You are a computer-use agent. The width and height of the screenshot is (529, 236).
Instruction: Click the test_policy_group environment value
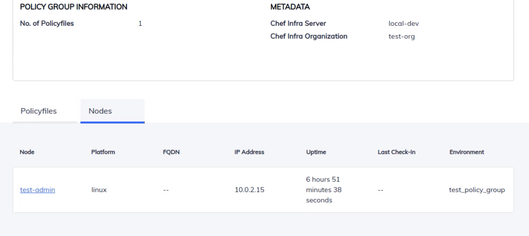477,190
